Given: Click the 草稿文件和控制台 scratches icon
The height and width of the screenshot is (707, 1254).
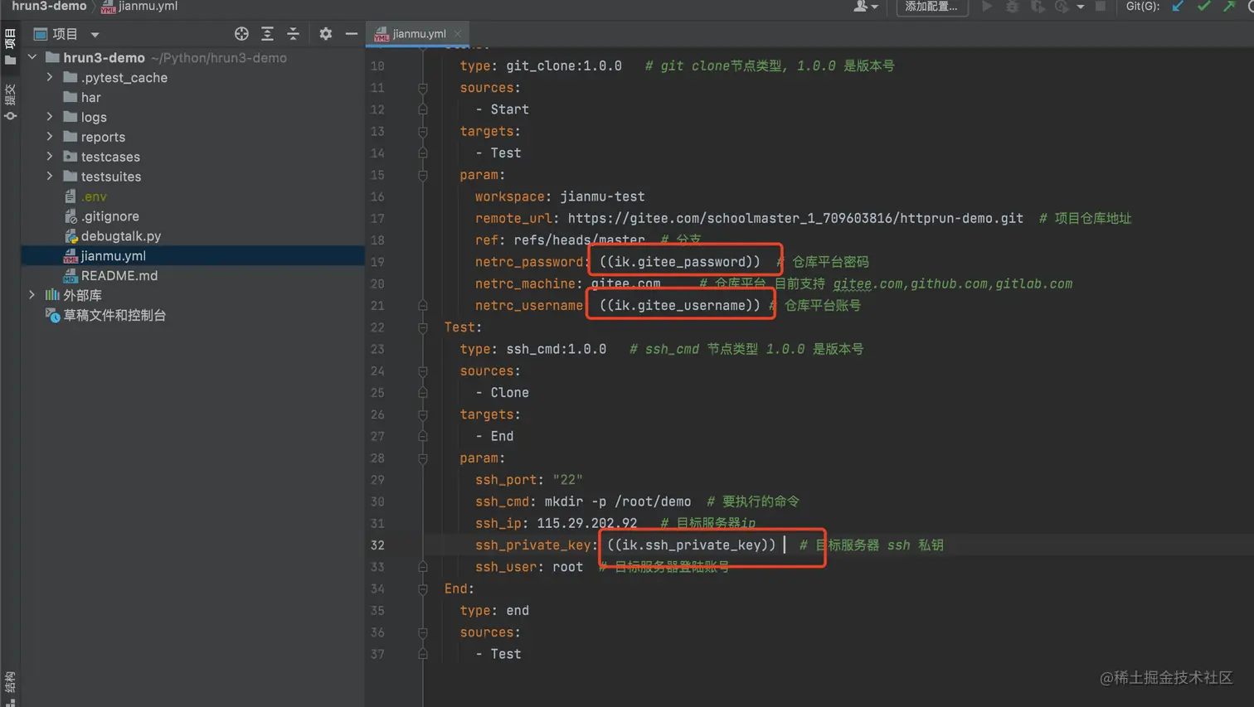Looking at the screenshot, I should (x=52, y=315).
